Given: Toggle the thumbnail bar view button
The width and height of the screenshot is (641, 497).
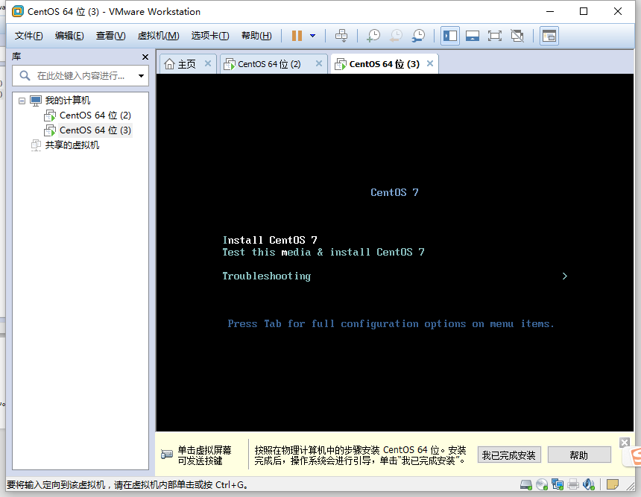Looking at the screenshot, I should click(472, 36).
